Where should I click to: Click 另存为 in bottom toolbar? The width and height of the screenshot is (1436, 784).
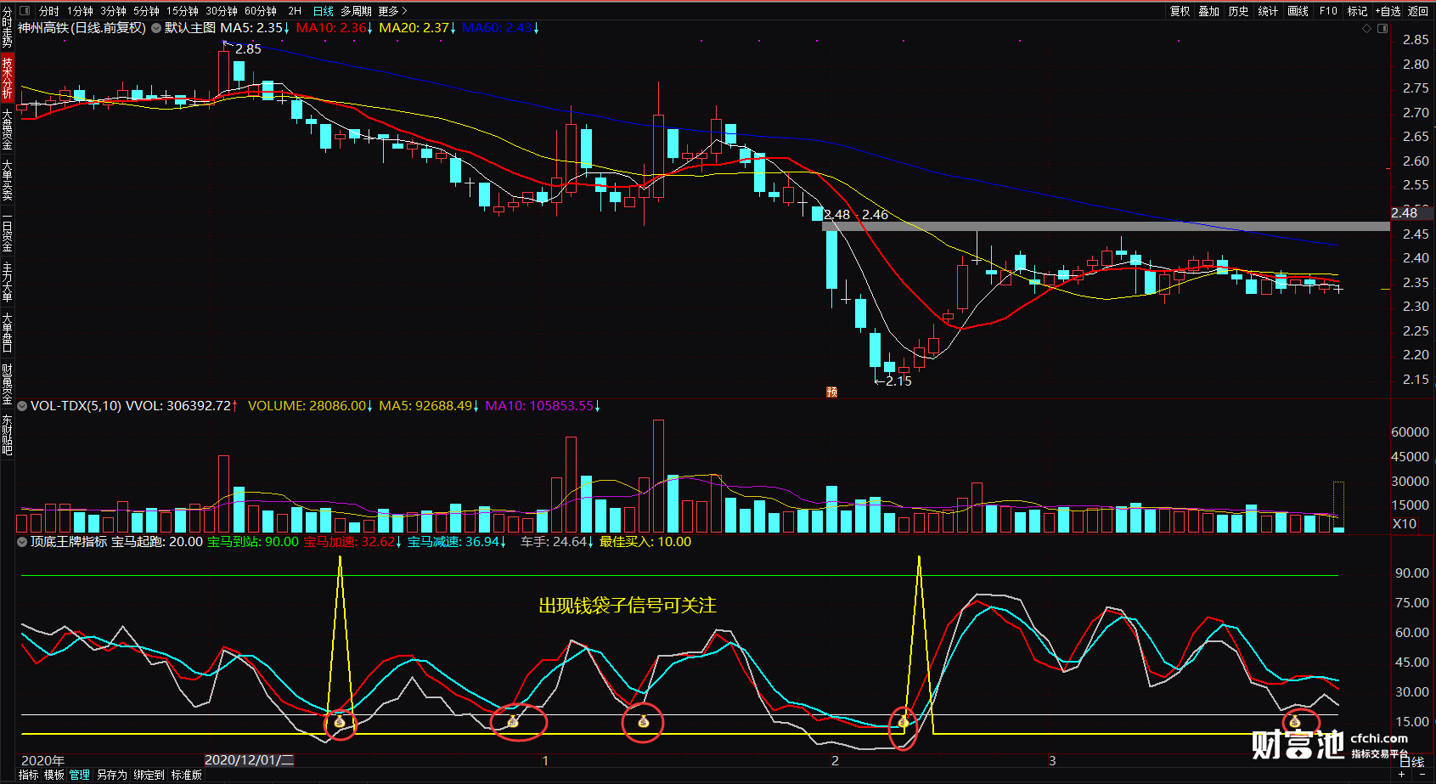point(111,776)
